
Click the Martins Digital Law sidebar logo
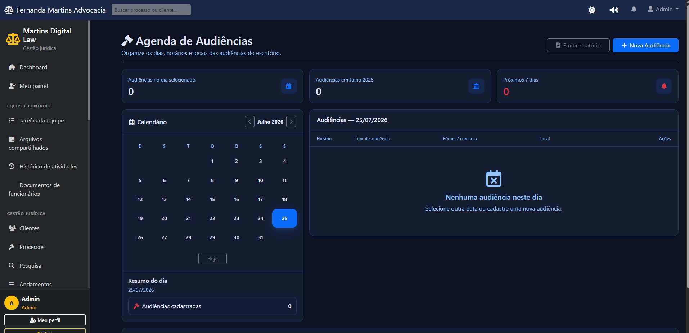pos(13,39)
